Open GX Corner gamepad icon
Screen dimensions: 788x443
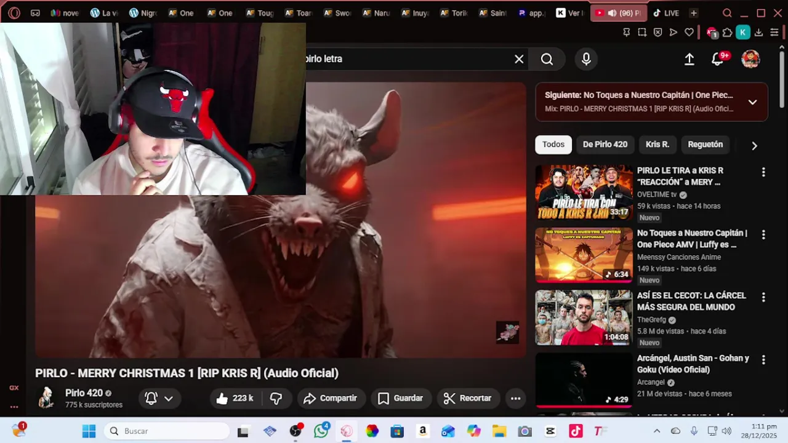coord(35,13)
